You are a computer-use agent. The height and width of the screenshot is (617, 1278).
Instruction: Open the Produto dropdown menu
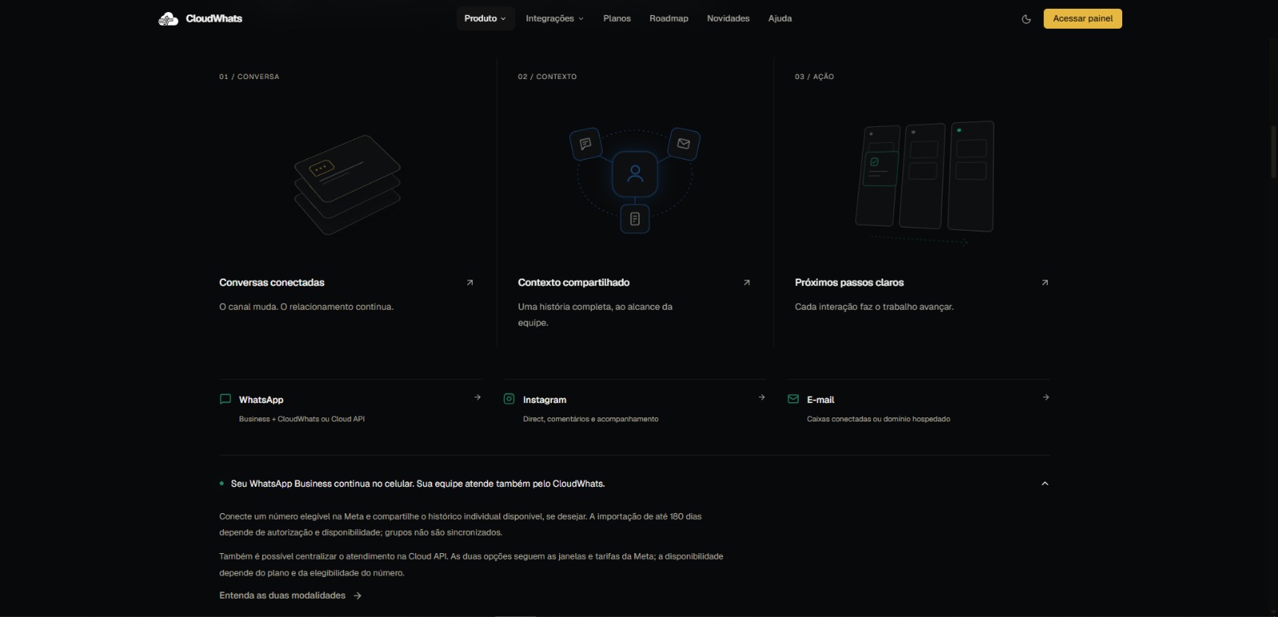[x=485, y=18]
